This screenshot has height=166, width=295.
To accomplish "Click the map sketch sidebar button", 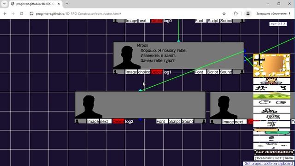I will (x=271, y=117).
